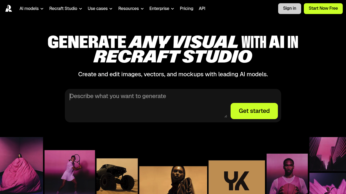346x194 pixels.
Task: Click the resize handle on the prompt box
Action: tap(226, 116)
